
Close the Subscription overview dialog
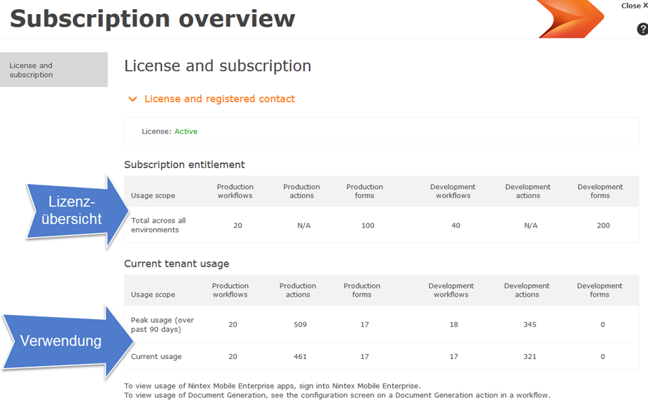tap(635, 6)
